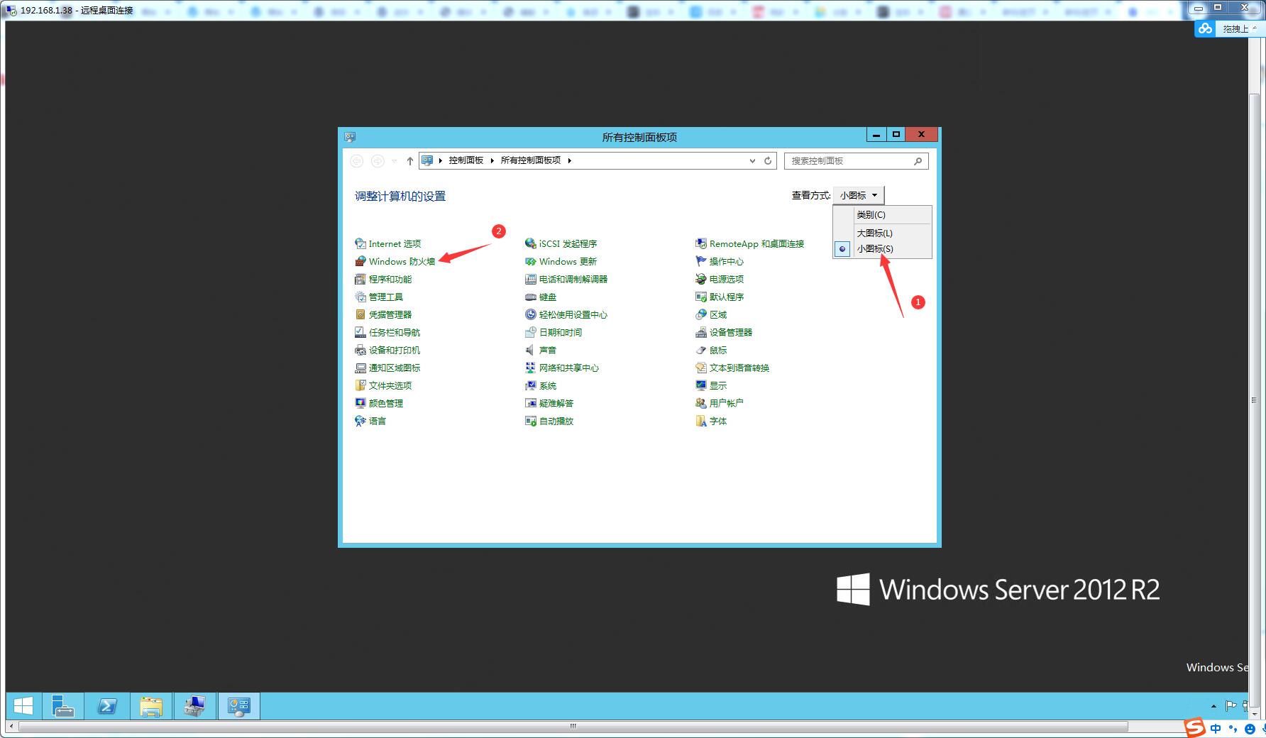Open Server Manager taskbar icon
This screenshot has height=738, width=1266.
[x=63, y=706]
